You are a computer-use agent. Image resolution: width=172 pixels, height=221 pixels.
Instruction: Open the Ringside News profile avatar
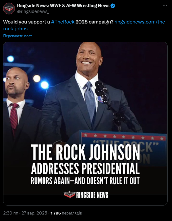pyautogui.click(x=9, y=8)
